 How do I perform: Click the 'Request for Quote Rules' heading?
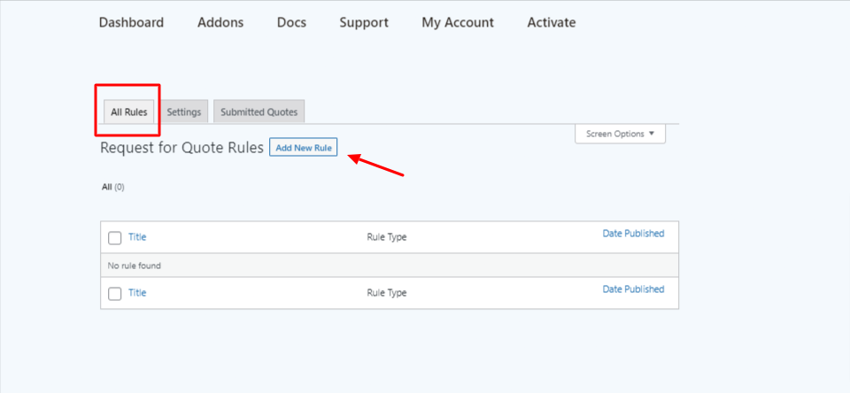coord(182,148)
